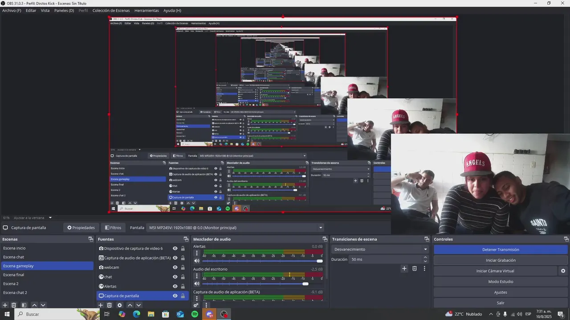
Task: Open the Pantalla monitor dropdown
Action: click(236, 228)
